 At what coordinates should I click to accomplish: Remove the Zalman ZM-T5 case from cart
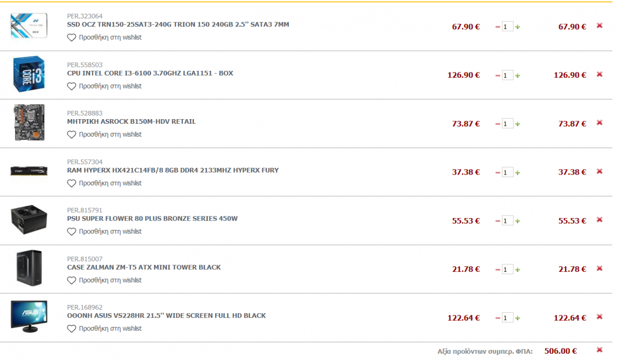point(600,268)
